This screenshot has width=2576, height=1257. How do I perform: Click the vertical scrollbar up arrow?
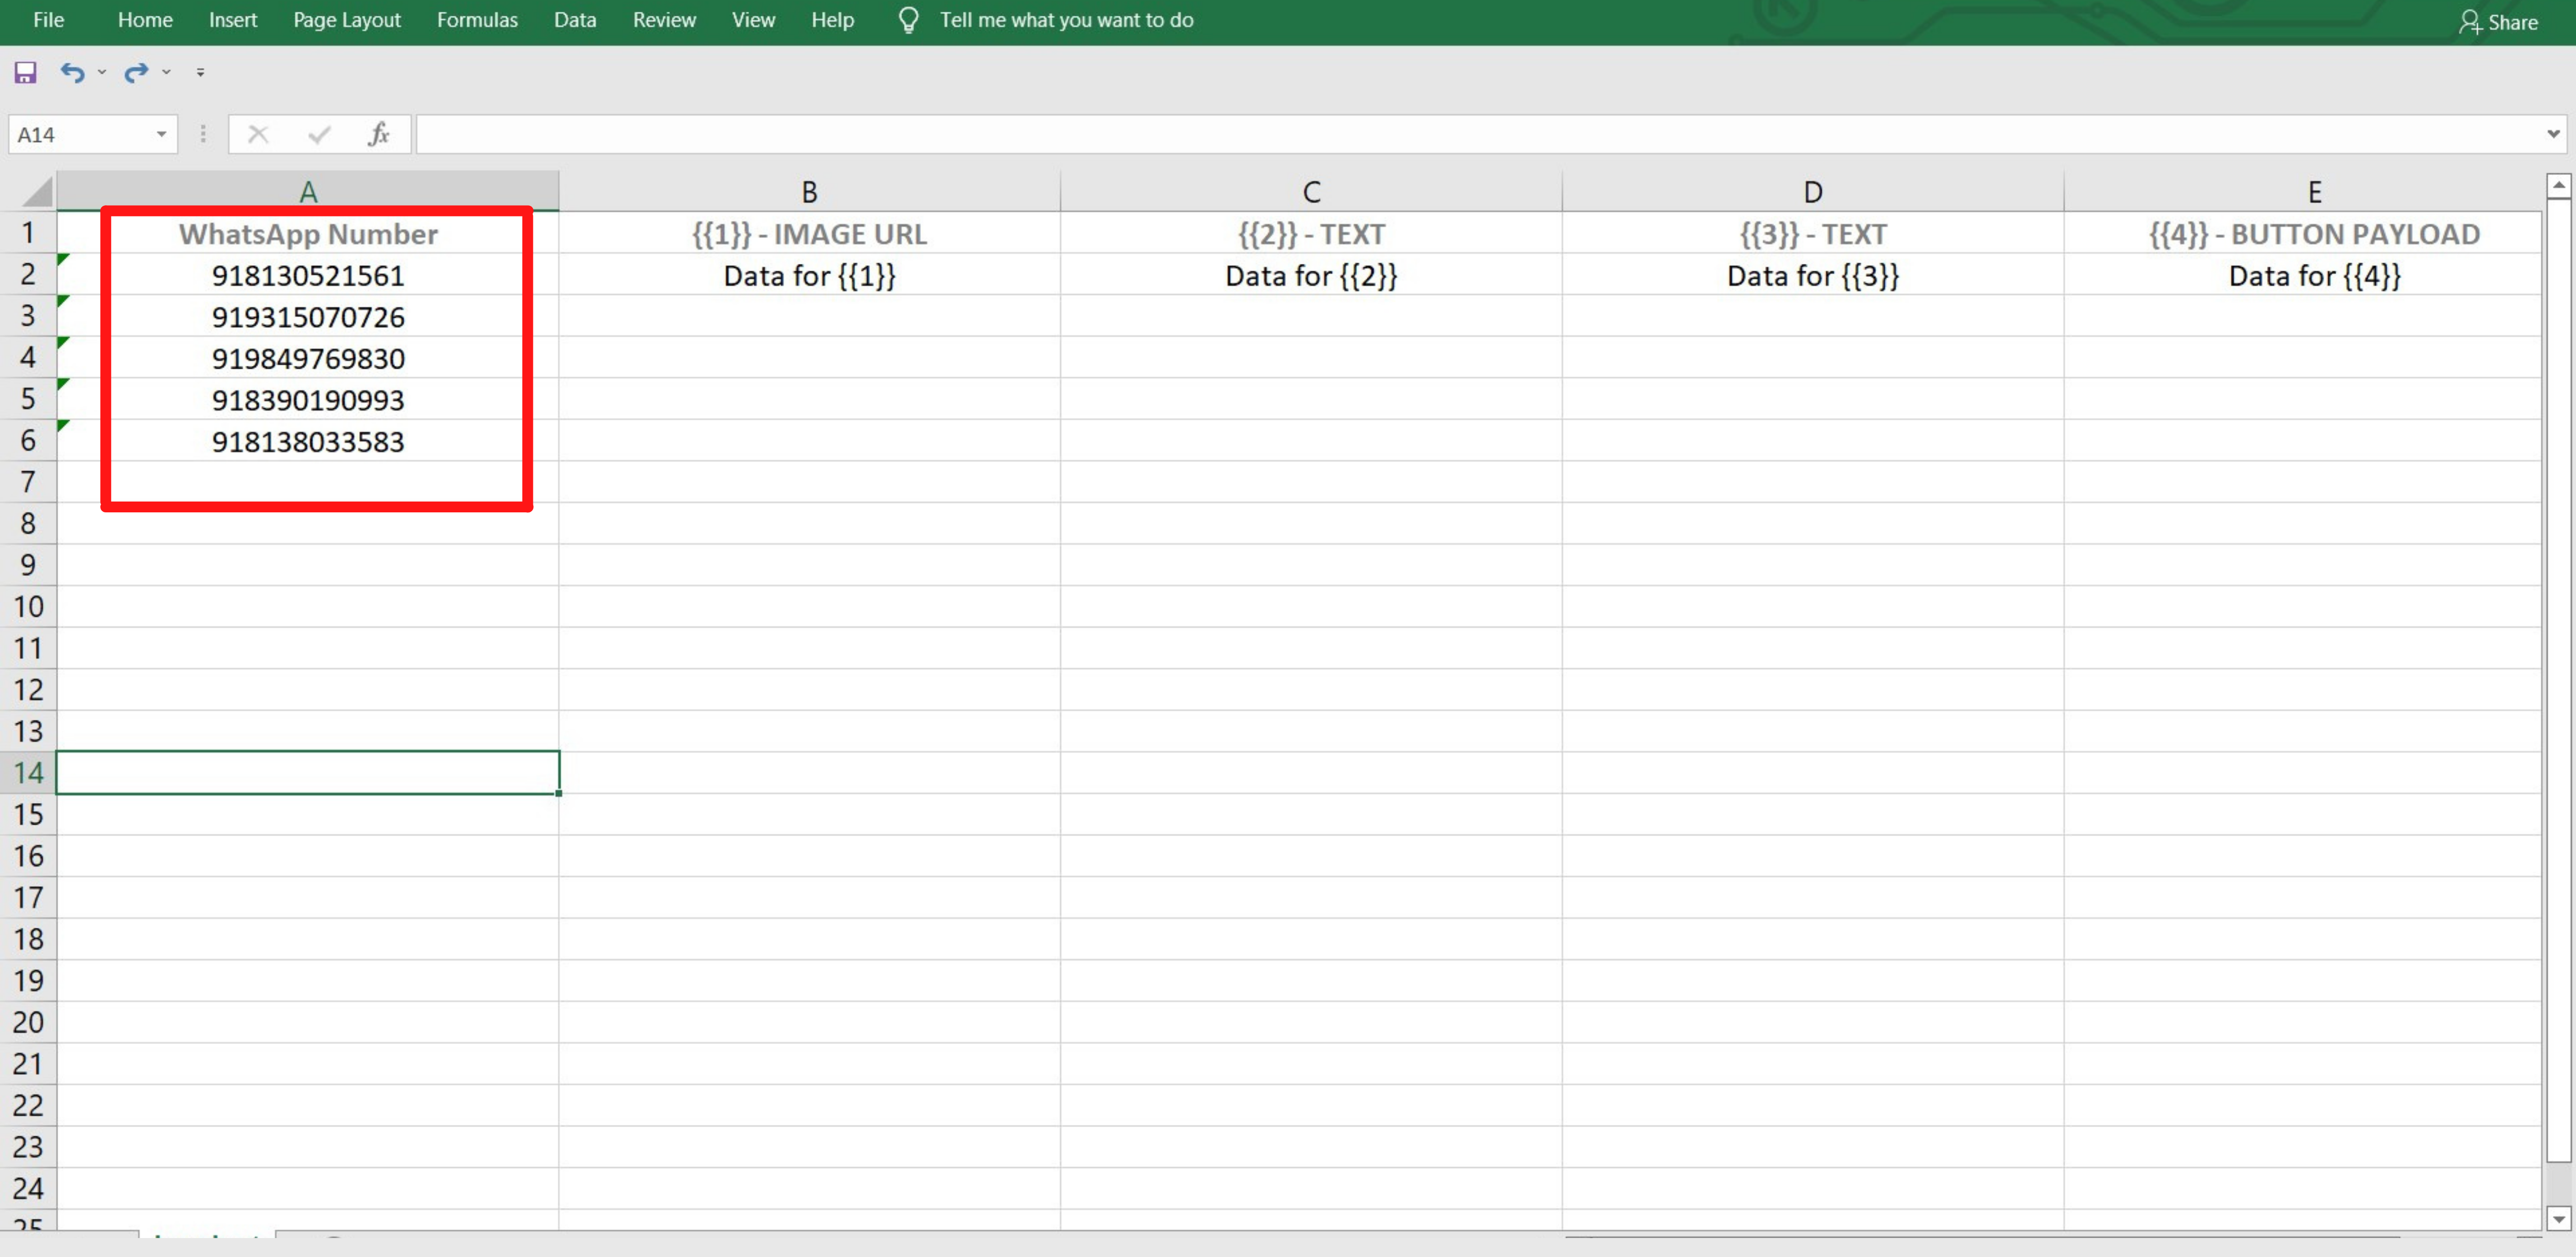[2559, 185]
